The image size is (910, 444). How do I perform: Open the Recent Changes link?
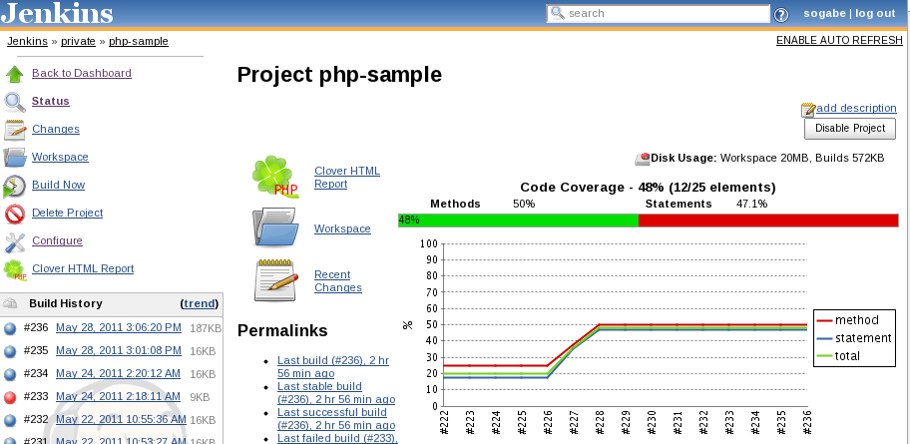pyautogui.click(x=338, y=281)
